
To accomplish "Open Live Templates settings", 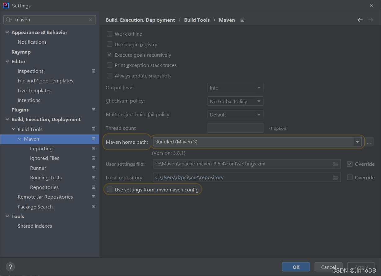I will click(34, 90).
